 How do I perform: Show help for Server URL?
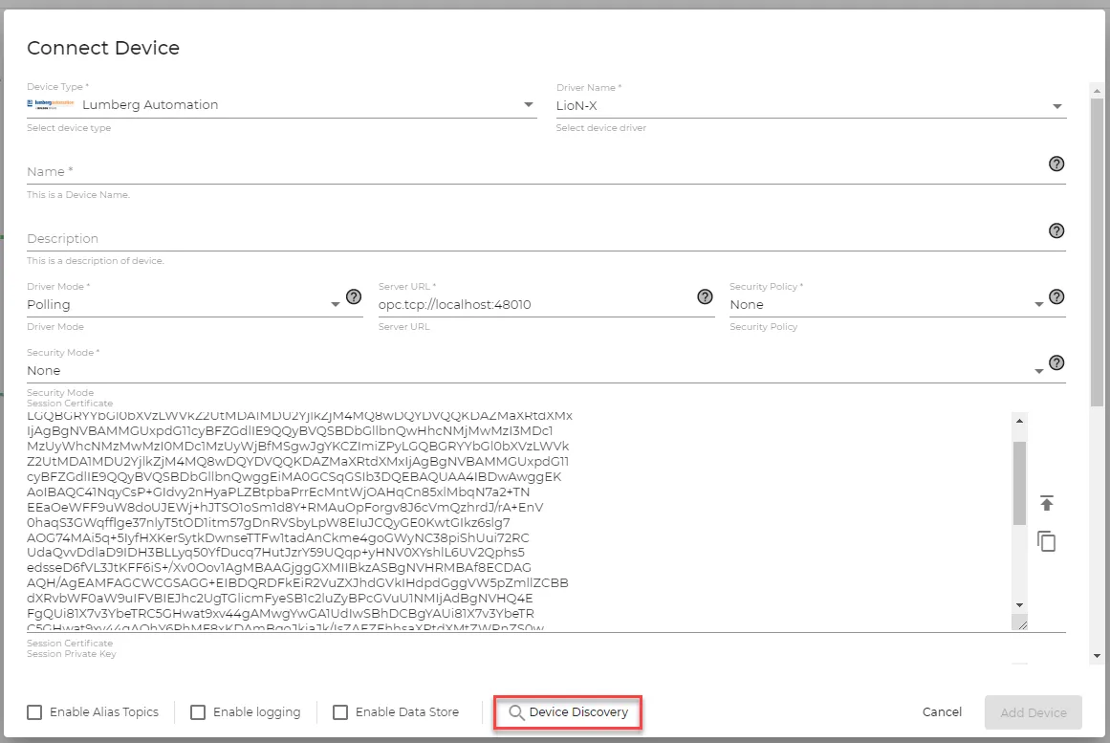pos(705,296)
